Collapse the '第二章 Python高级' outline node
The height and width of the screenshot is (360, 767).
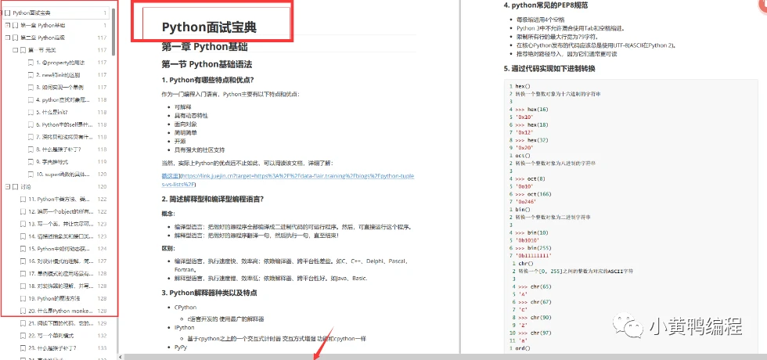coord(7,38)
